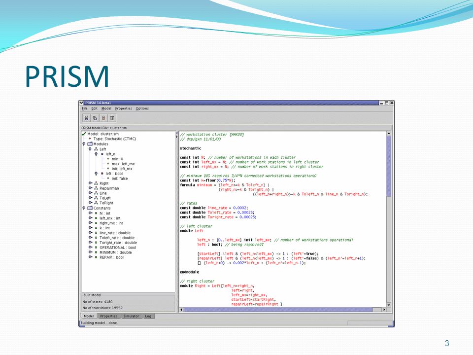The image size is (473, 355).
Task: Collapse the Modules tree node
Action: tap(84, 144)
